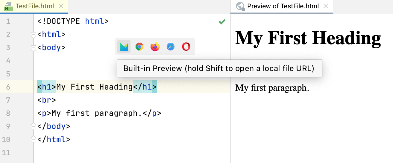Click "My first paragraph." in the preview
The image size is (393, 163).
[x=272, y=88]
